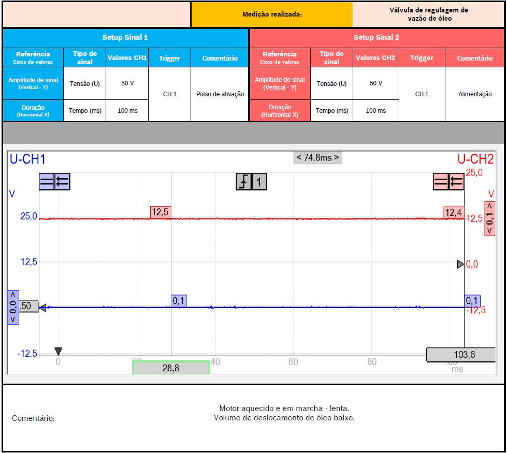Image resolution: width=507 pixels, height=453 pixels.
Task: Click the red CH2 double-arrow icon
Action: (x=456, y=182)
